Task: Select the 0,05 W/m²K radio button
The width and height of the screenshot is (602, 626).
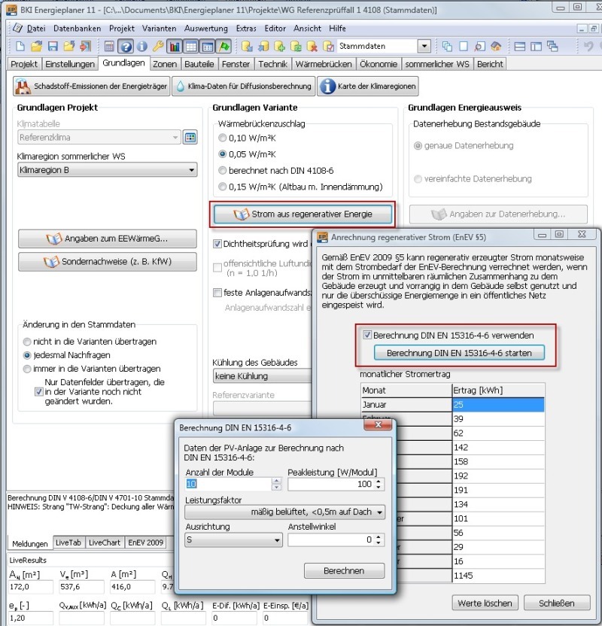Action: (222, 154)
